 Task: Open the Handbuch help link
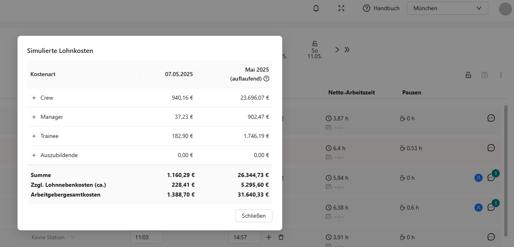pos(381,8)
